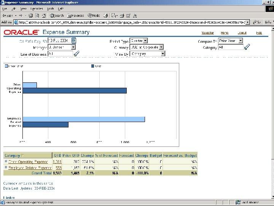The image size is (274, 206).
Task: Click the 1,011 QTD value link
Action: pyautogui.click(x=57, y=162)
